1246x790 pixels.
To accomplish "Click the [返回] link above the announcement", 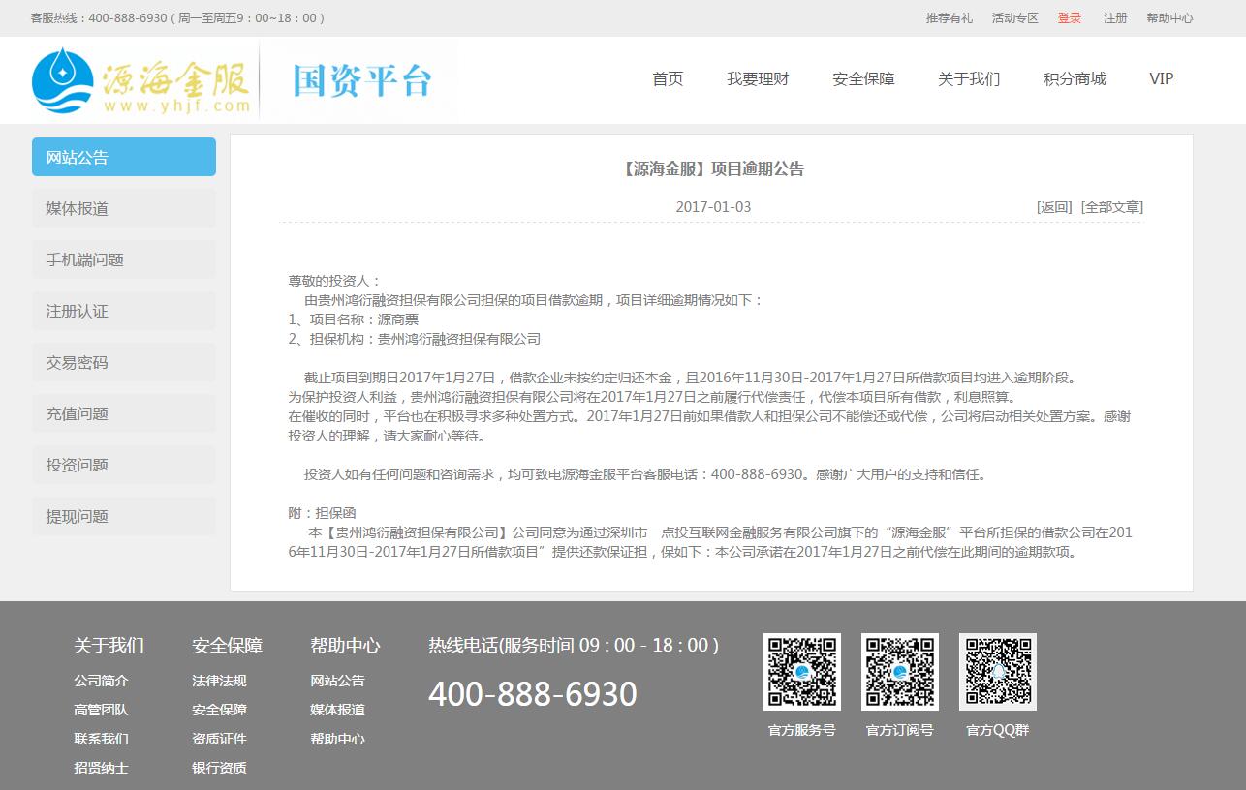I will [1056, 206].
